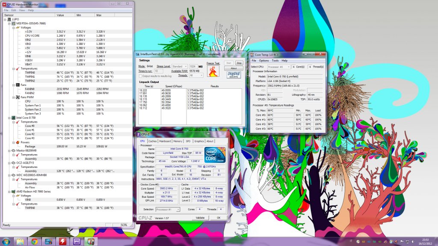Switch to the Memory tab in CPU-Z
This screenshot has height=246, width=438.
click(x=178, y=141)
